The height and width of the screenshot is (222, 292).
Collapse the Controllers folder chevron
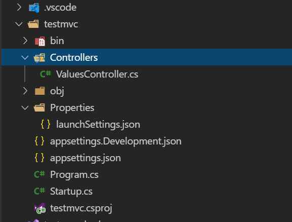tap(25, 58)
